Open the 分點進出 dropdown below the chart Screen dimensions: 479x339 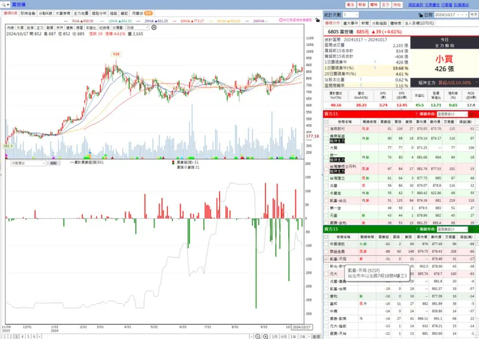(28, 163)
